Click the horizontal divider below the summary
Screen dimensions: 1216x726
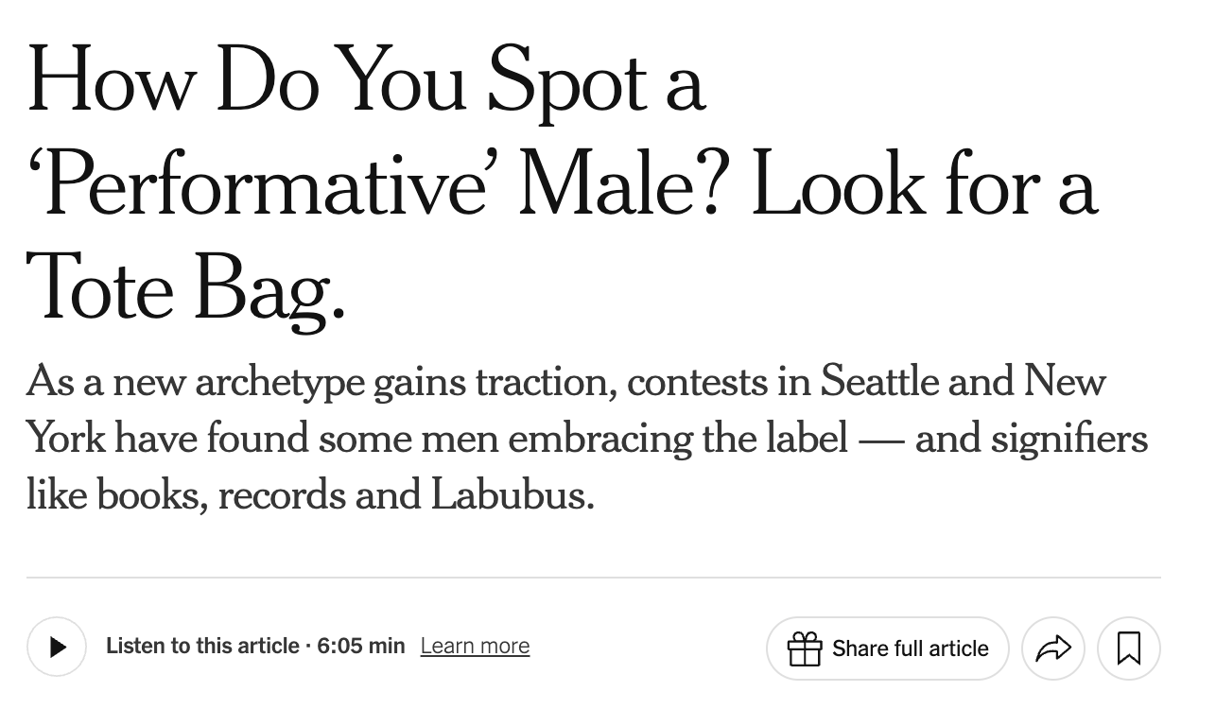[x=593, y=577]
